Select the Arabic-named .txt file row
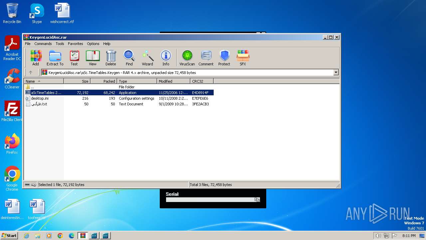The width and height of the screenshot is (426, 240). [x=119, y=104]
